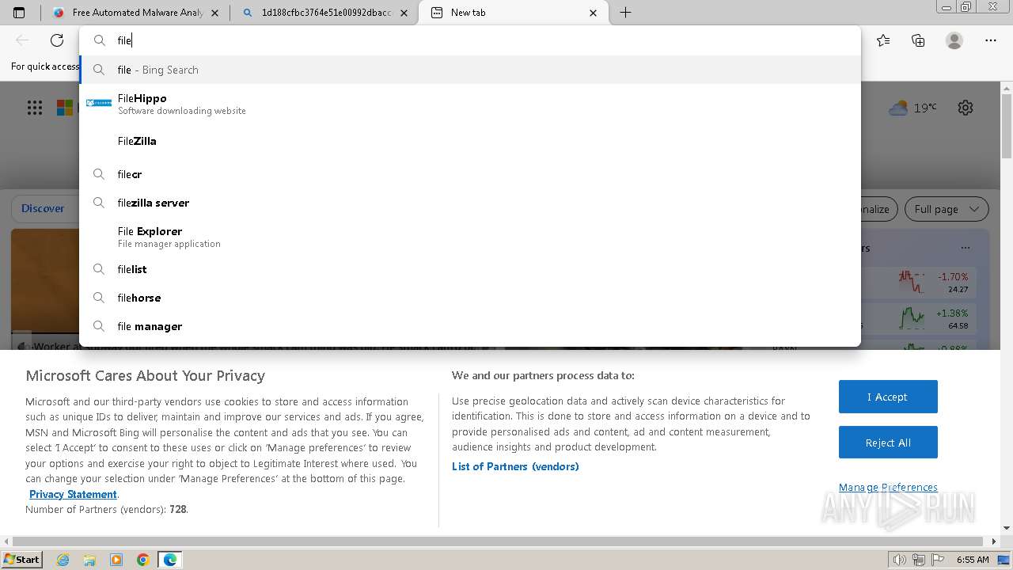Select the FileHippo suggestion
Screen dimensions: 1013x570
470,104
